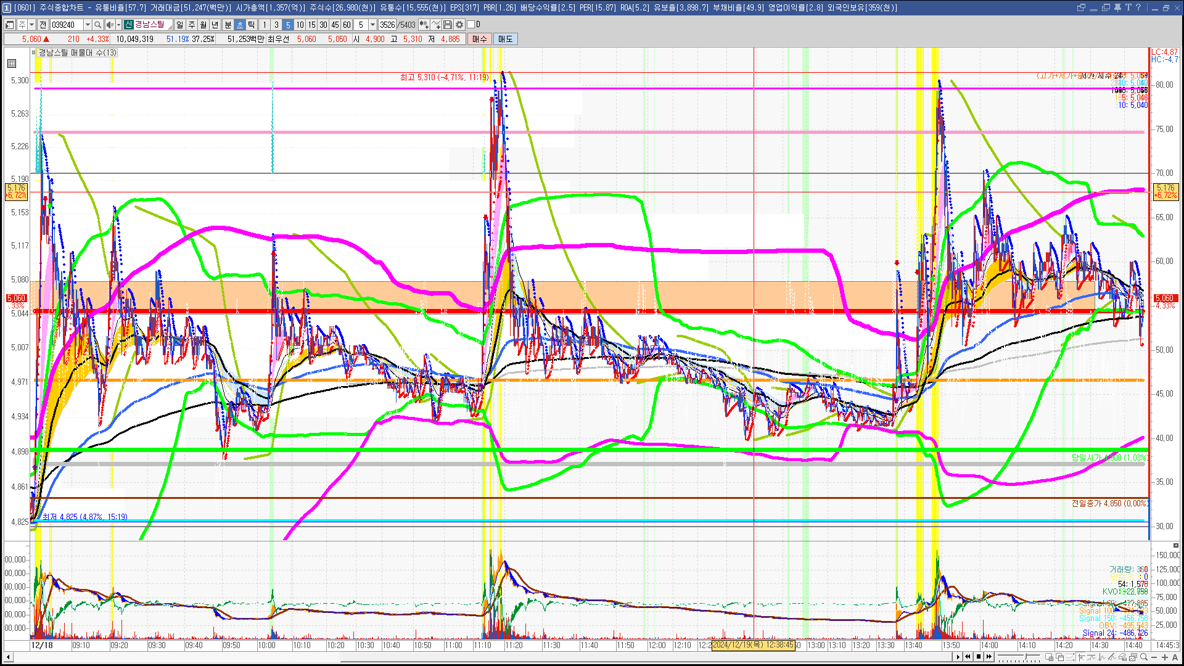Open the chart settings gear icon
Viewport: 1184px width, 666px height.
coord(459,25)
